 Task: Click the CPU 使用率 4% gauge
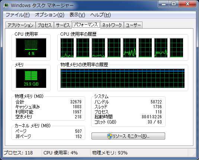tap(31, 48)
